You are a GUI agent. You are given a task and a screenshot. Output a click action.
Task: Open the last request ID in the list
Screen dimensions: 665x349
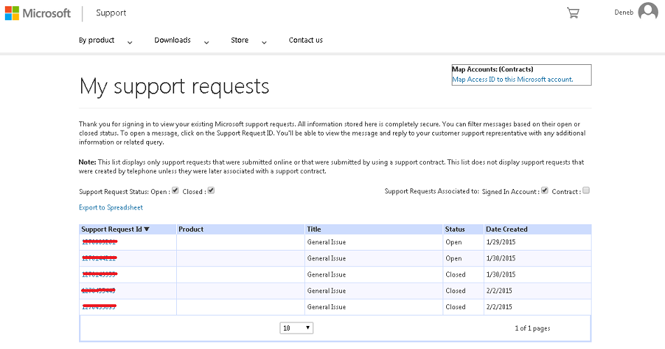(99, 306)
